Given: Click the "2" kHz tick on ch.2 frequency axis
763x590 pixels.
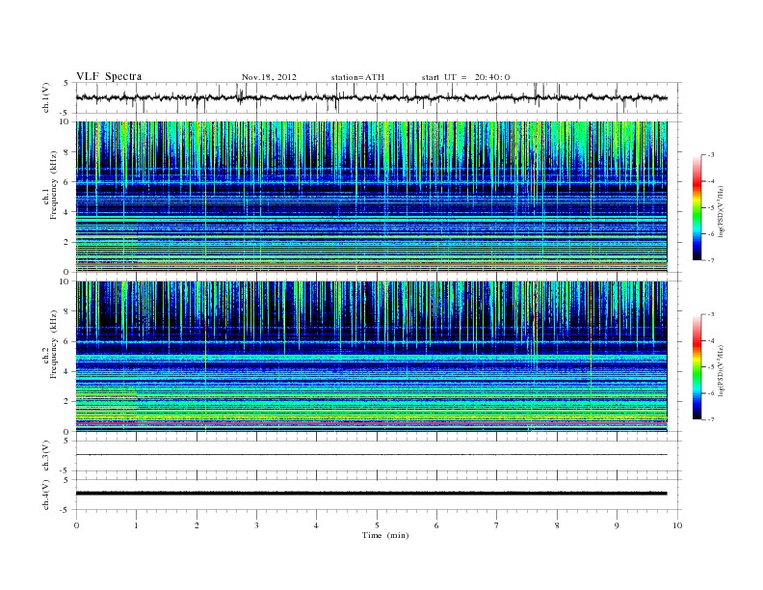Looking at the screenshot, I should coord(67,402).
